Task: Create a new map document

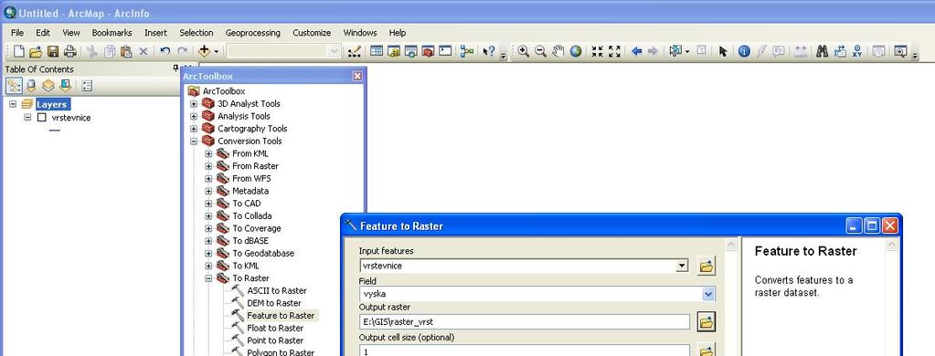Action: click(18, 52)
